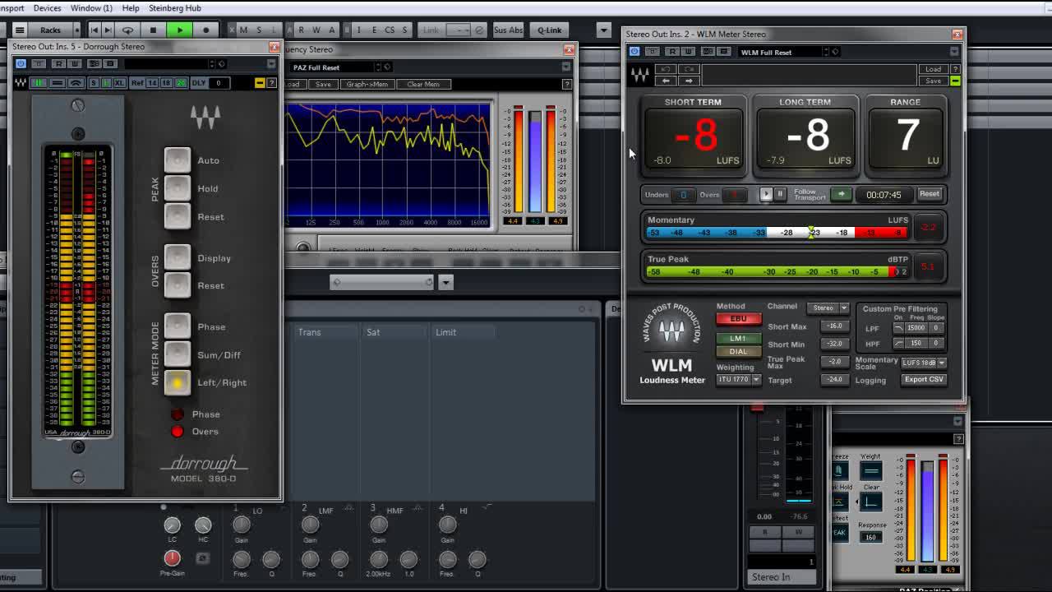
Task: Open the help question mark in PAZ Frequency
Action: 566,84
